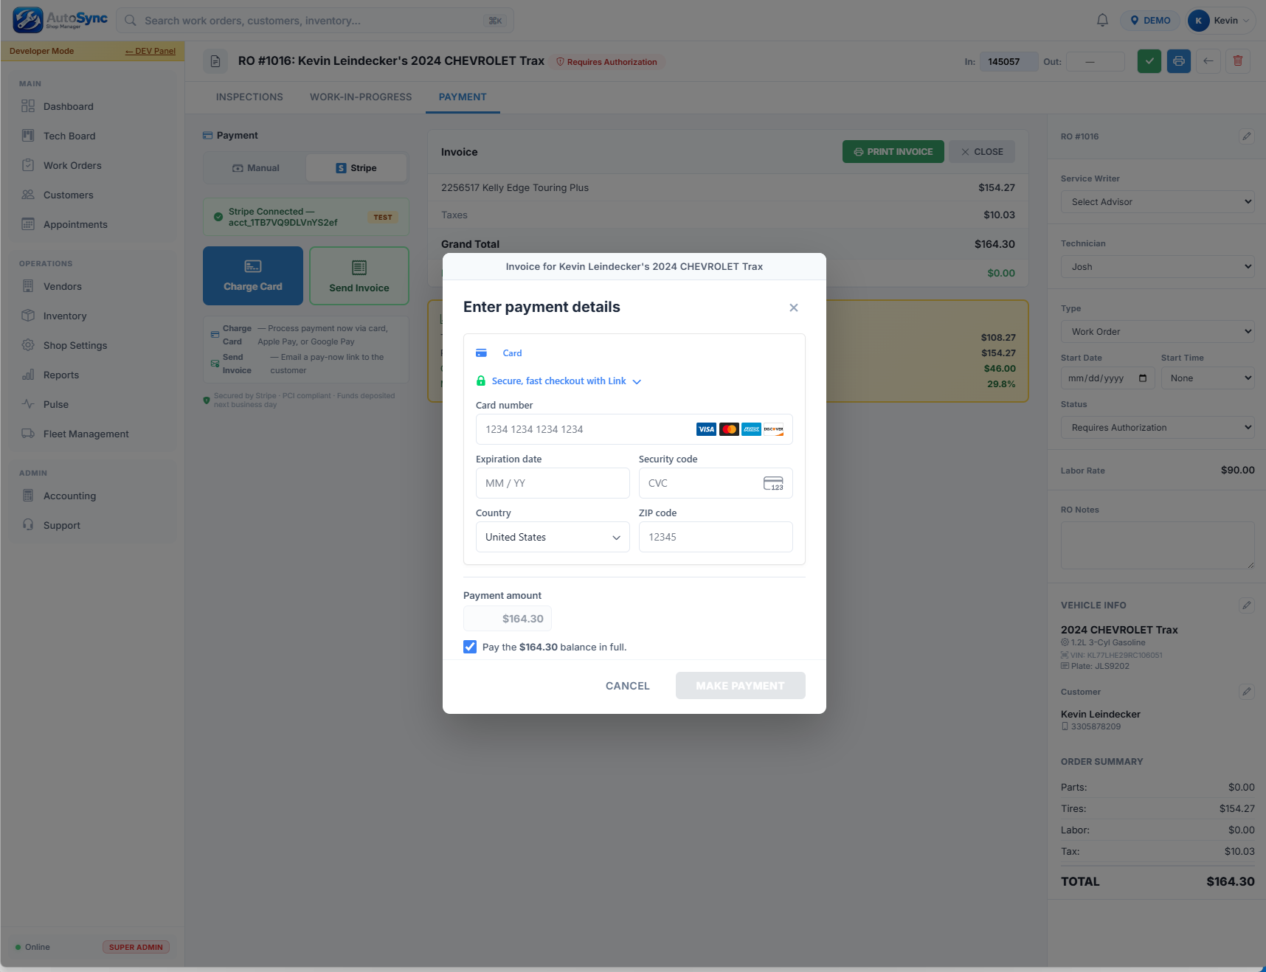The width and height of the screenshot is (1266, 972).
Task: Click the Print Invoice button
Action: click(893, 151)
